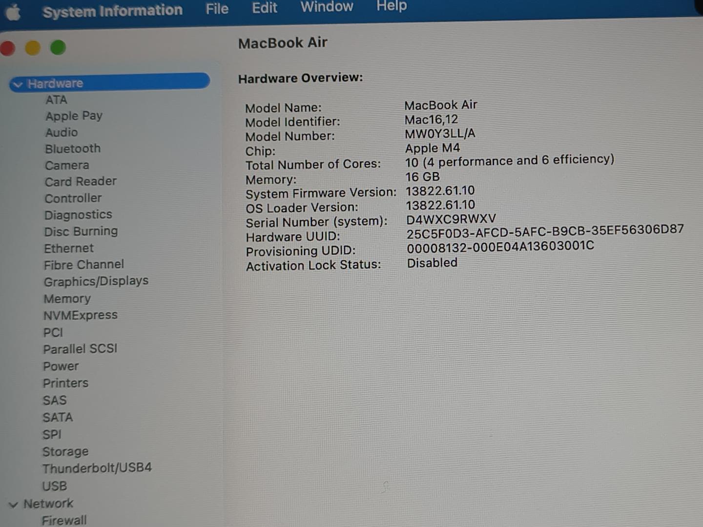Click the Total Number of Cores label
703x527 pixels.
(x=313, y=164)
